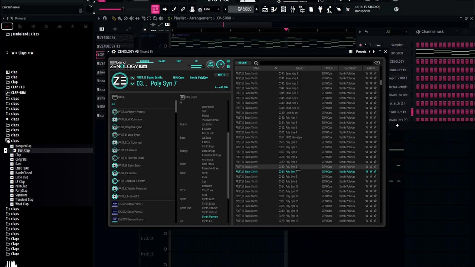Screen dimensions: 475x267
Task: Step to next tone with down chevron
Action: pos(132,84)
